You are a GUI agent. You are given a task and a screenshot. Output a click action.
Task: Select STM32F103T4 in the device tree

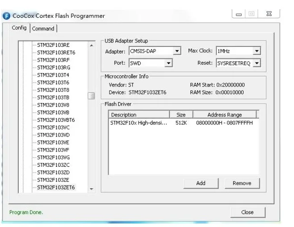(53, 75)
